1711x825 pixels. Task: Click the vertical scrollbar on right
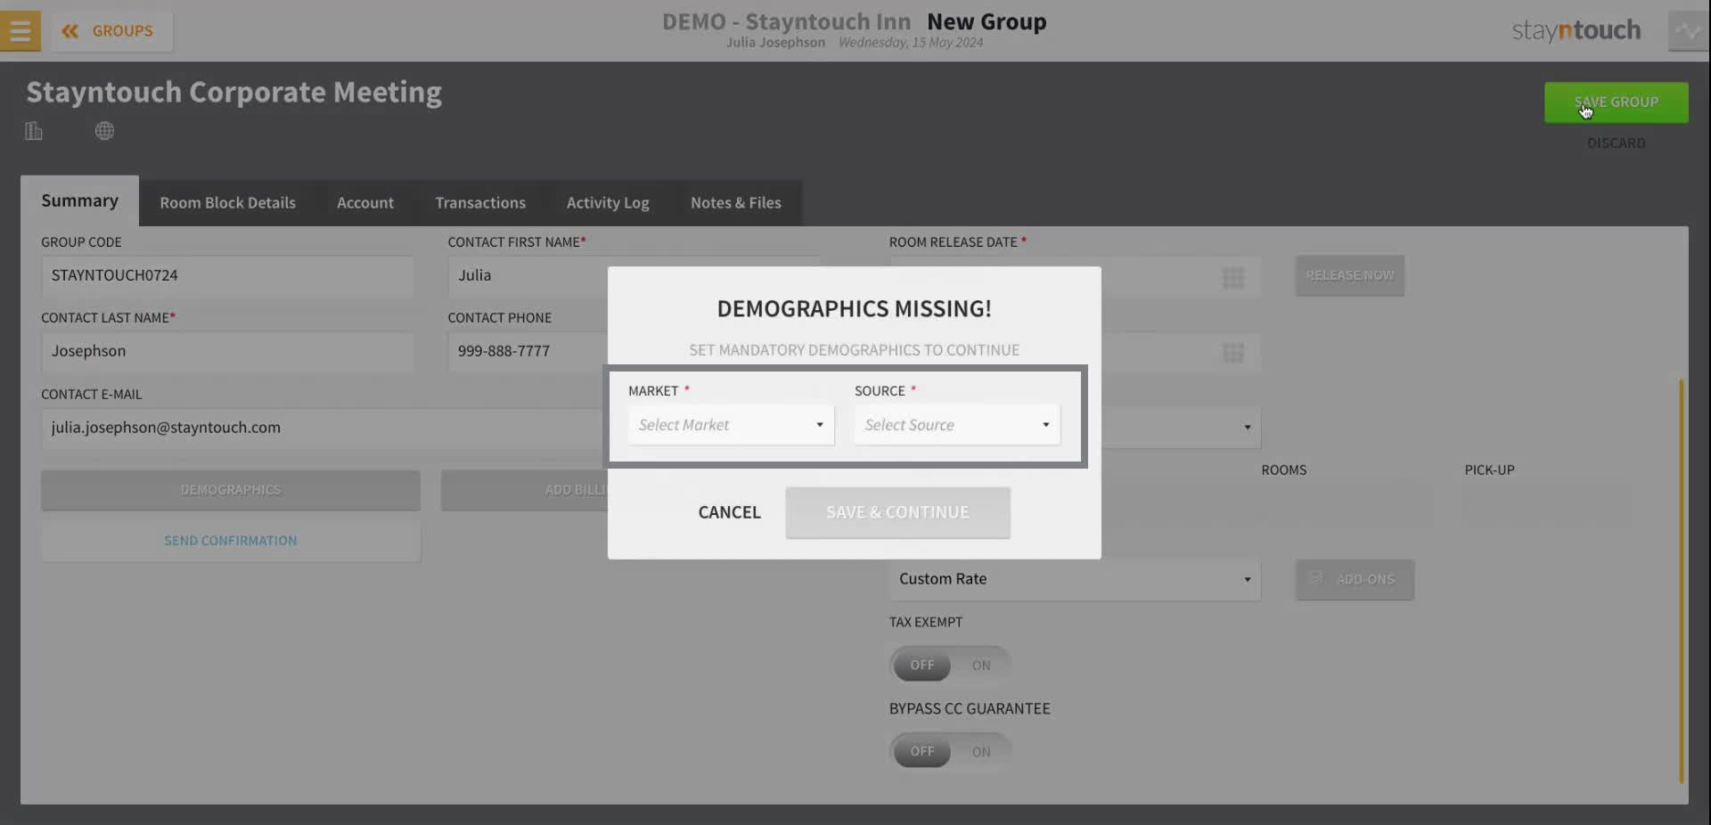tap(1681, 581)
